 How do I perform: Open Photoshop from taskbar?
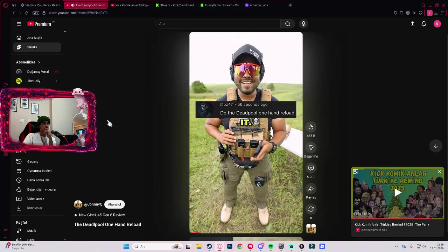click(230, 246)
